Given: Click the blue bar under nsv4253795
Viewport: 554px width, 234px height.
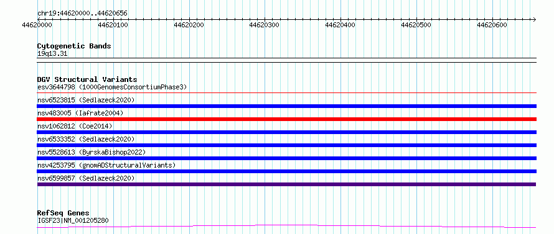Looking at the screenshot, I should click(x=286, y=171).
